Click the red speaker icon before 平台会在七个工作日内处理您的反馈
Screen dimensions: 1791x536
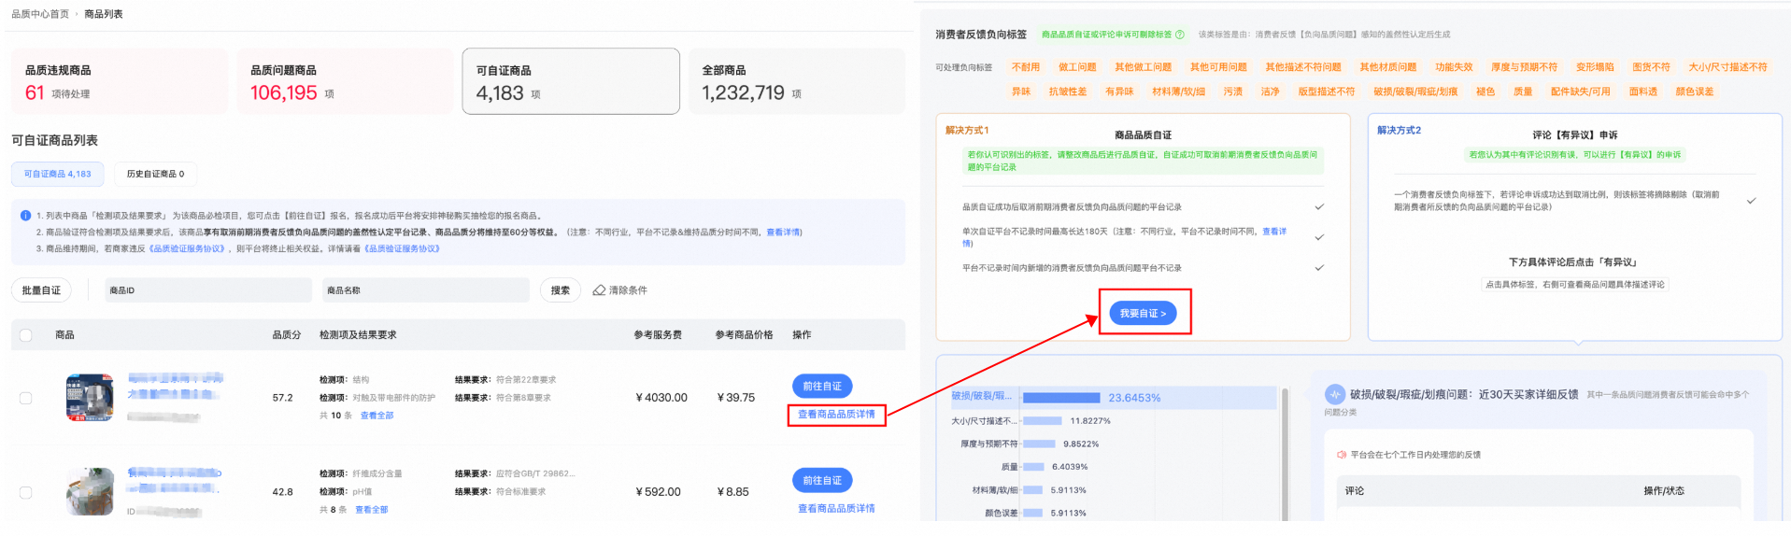1342,455
